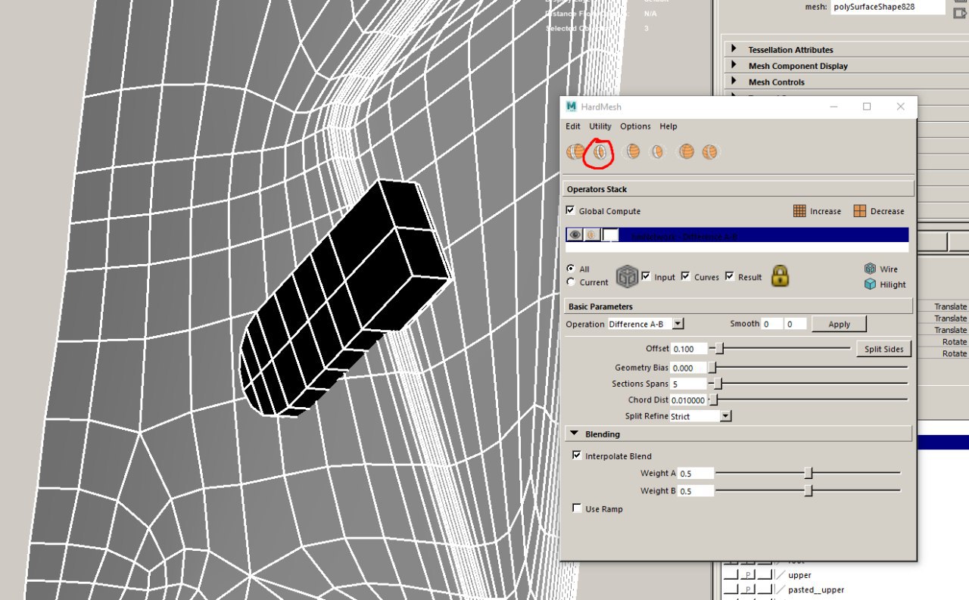
Task: Click the Weight B value field
Action: 696,491
